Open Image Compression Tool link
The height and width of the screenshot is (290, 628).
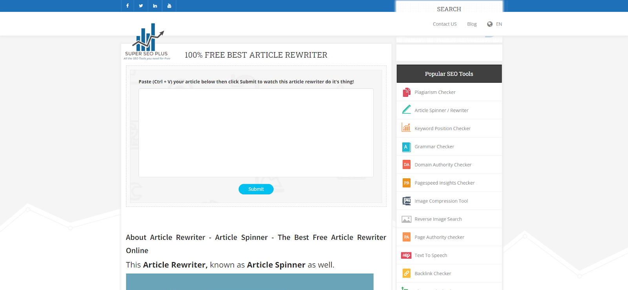click(x=441, y=201)
